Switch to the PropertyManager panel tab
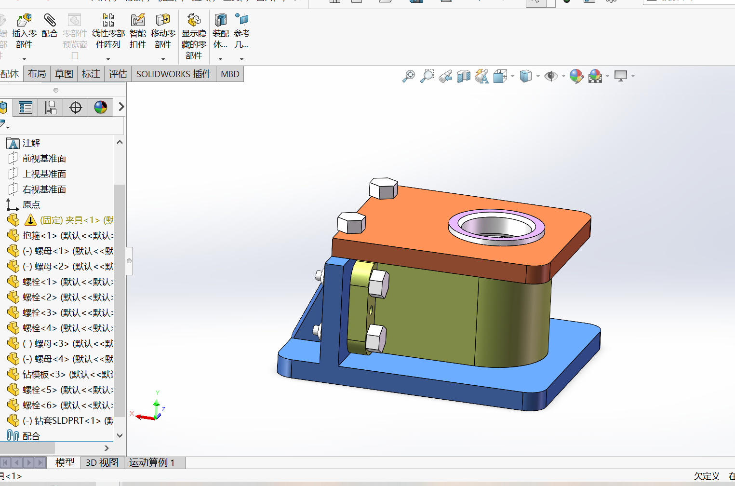 pos(26,108)
